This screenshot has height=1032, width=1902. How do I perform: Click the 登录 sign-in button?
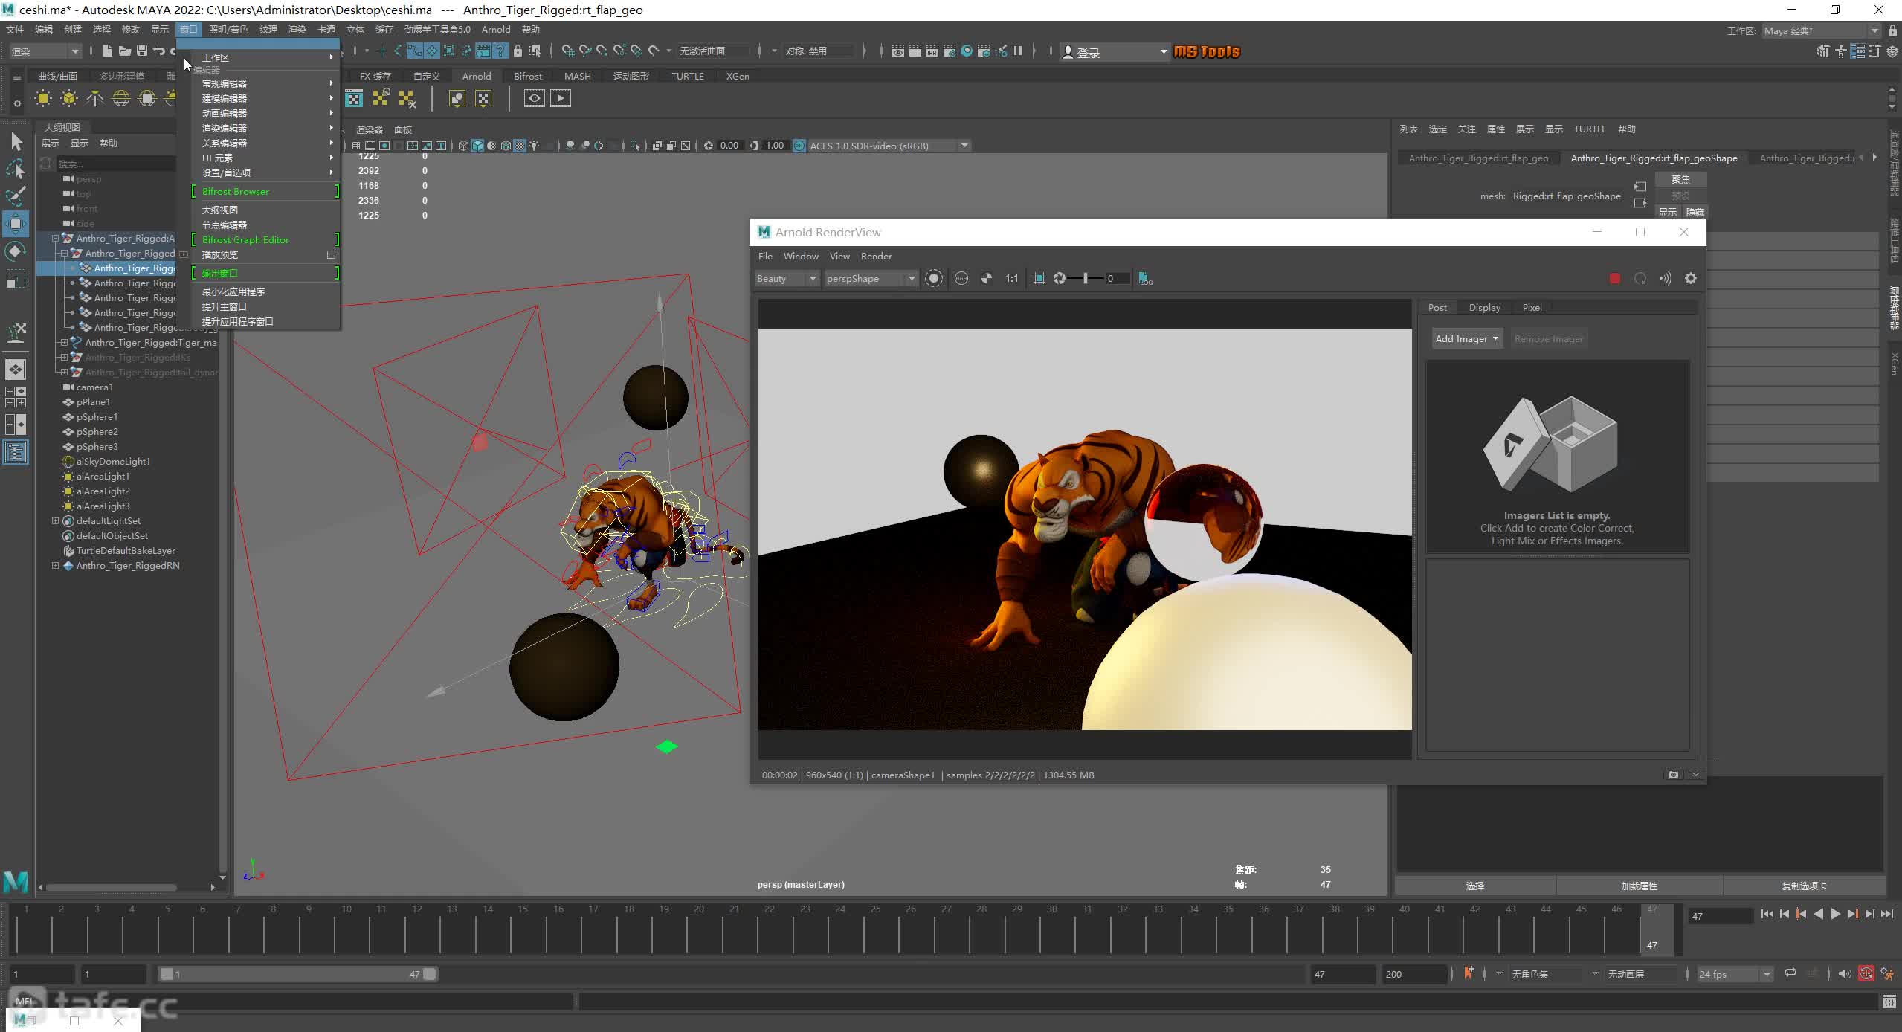[x=1114, y=51]
